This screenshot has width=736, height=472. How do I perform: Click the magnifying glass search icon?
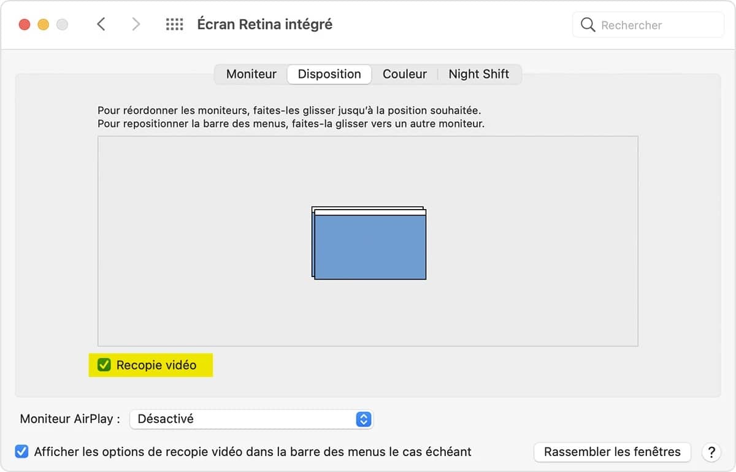588,25
